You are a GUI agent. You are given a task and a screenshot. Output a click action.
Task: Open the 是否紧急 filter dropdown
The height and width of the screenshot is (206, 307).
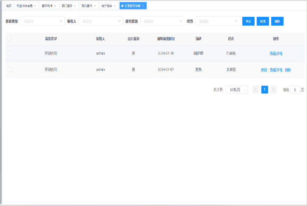[163, 21]
